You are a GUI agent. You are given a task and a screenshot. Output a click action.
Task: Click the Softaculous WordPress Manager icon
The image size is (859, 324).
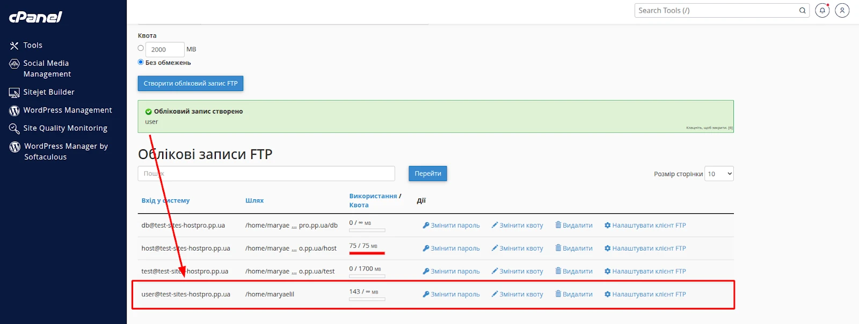coord(15,147)
